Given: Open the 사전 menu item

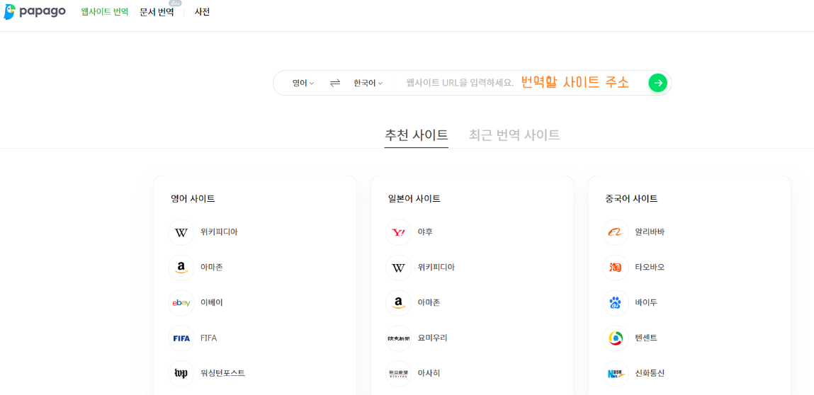Looking at the screenshot, I should coord(202,12).
